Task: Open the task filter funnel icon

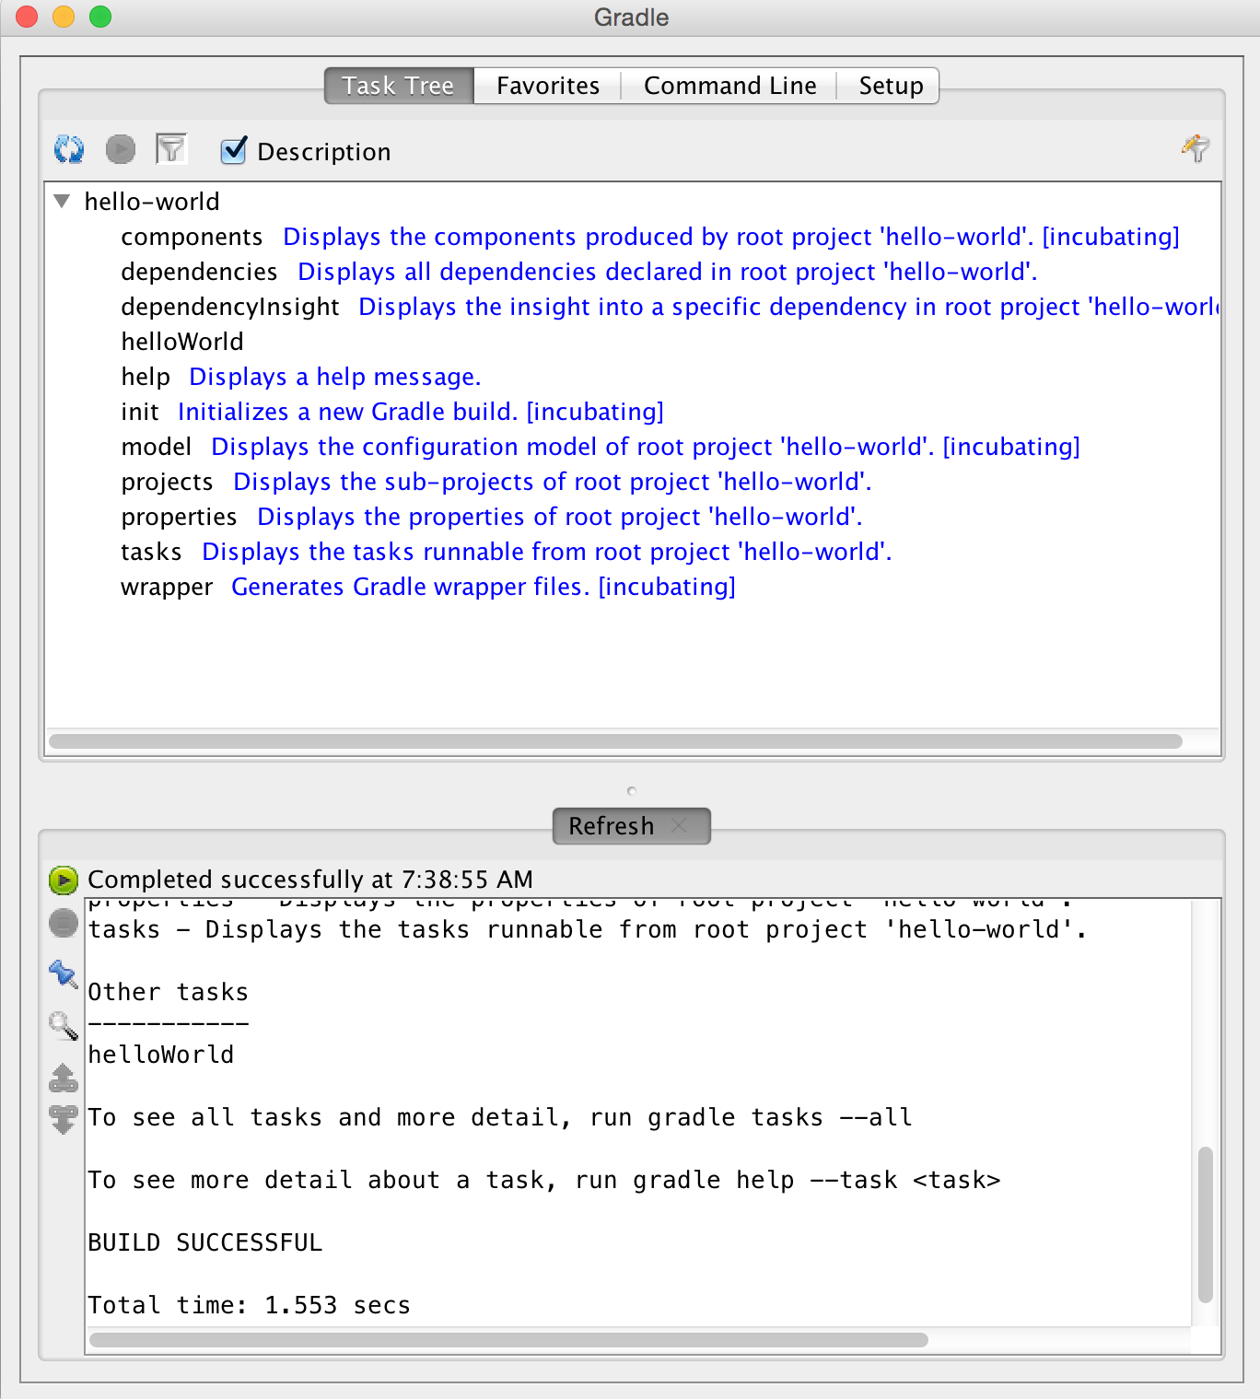Action: pyautogui.click(x=171, y=149)
